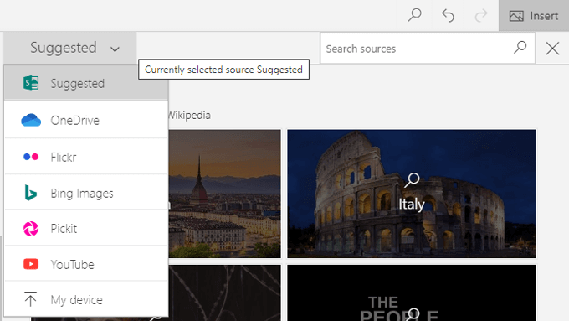Click the Bing logo icon

[x=30, y=193]
